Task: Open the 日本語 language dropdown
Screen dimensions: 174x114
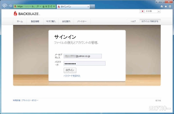Action: (150, 11)
